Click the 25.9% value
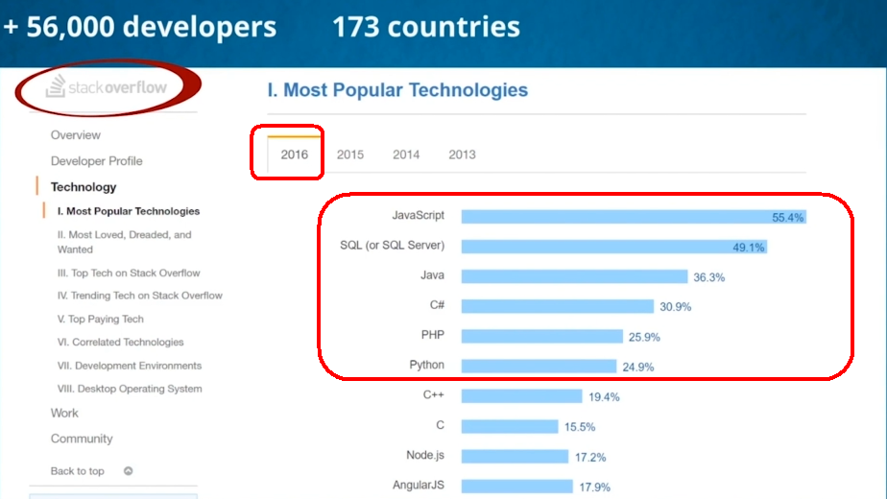887x499 pixels. [x=644, y=337]
